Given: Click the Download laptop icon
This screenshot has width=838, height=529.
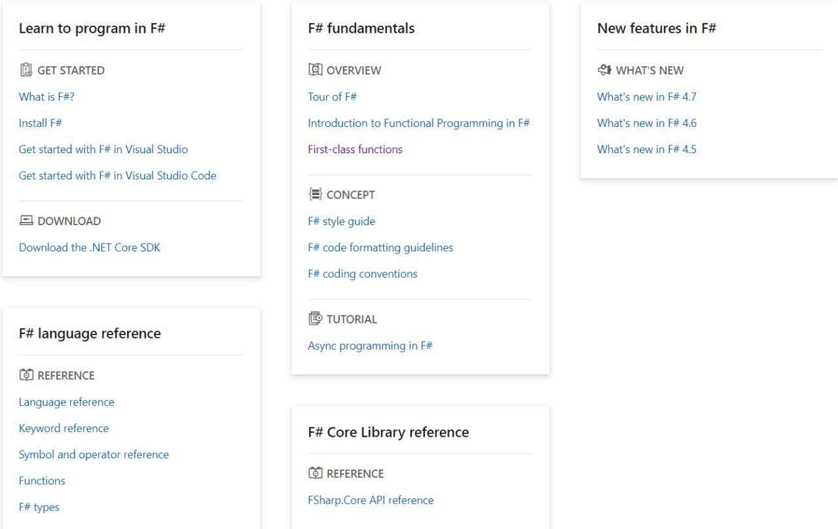Looking at the screenshot, I should coord(26,221).
